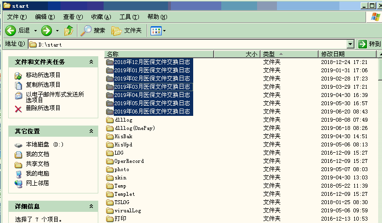Viewport: 382px width, 223px height.
Task: Click the green Forward arrow button
Action: pos(46,31)
